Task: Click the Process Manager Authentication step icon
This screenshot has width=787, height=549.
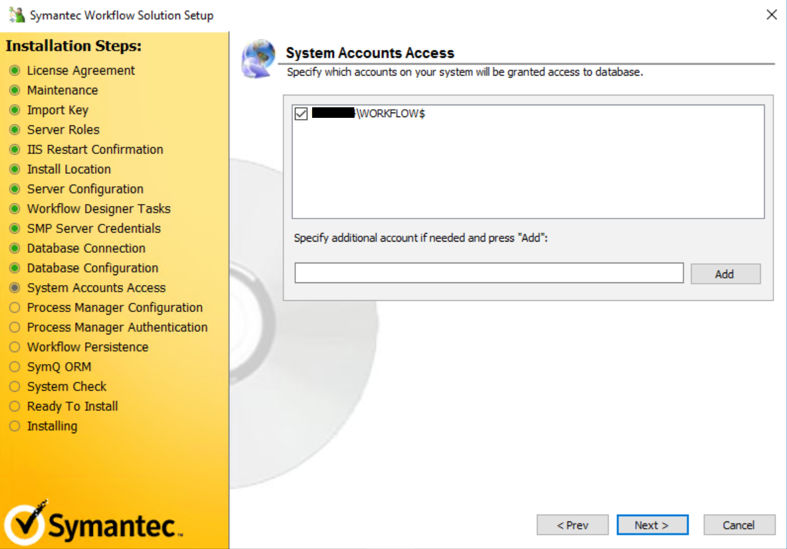Action: (15, 327)
